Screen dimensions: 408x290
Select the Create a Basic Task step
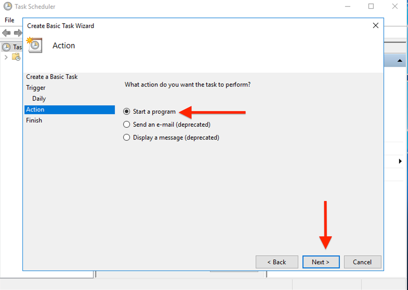[52, 76]
